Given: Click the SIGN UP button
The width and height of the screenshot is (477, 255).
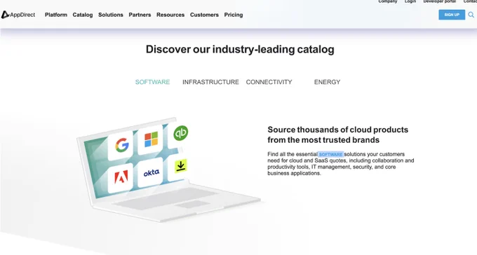Looking at the screenshot, I should coord(452,15).
